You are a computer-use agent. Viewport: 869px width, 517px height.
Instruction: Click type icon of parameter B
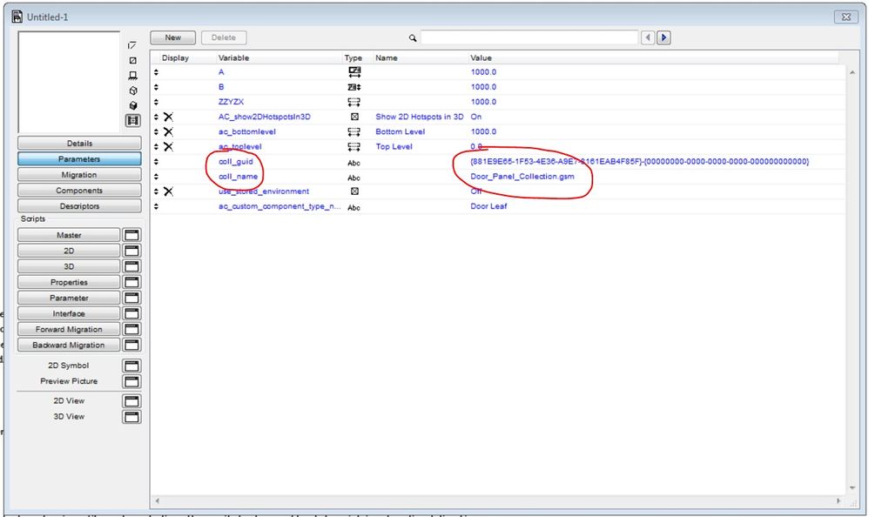point(354,87)
